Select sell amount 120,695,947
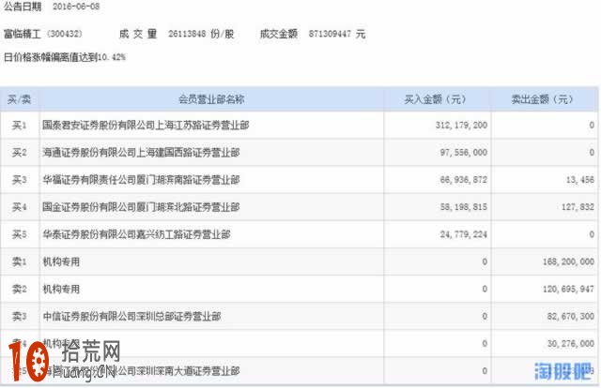Viewport: 601px width, 388px height. (568, 290)
